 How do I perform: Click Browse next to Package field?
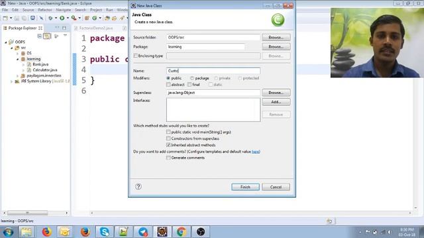(276, 46)
